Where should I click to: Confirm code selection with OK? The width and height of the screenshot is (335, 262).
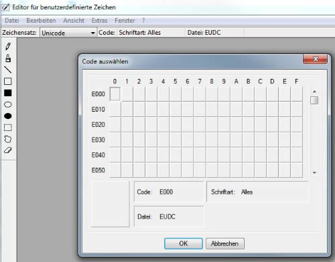pos(184,243)
